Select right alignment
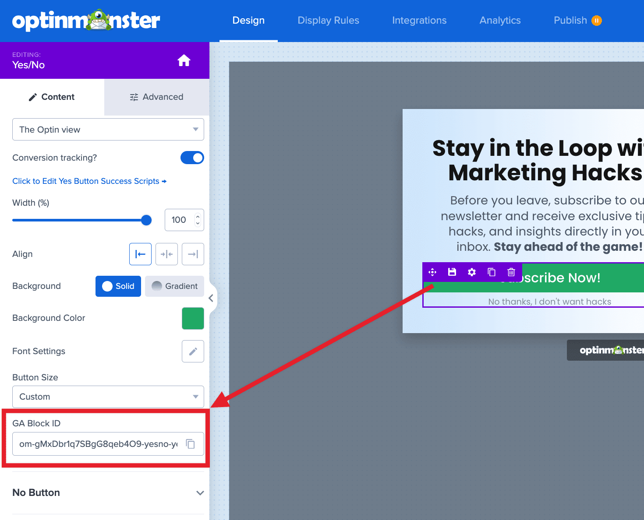 [x=193, y=254]
